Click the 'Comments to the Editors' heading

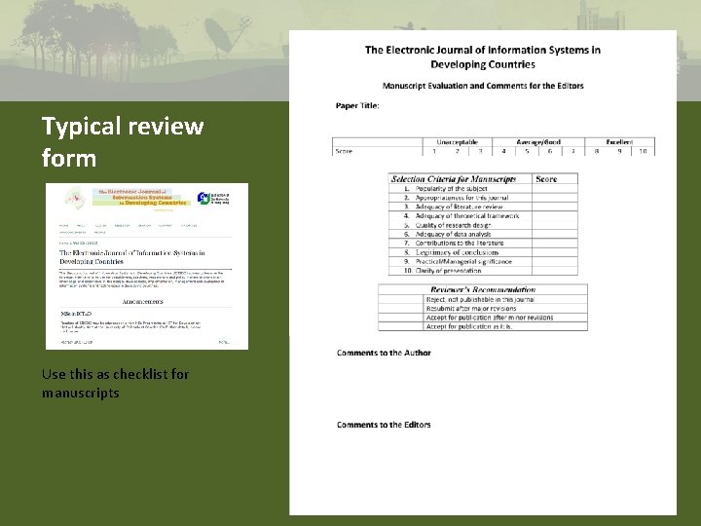(x=384, y=425)
